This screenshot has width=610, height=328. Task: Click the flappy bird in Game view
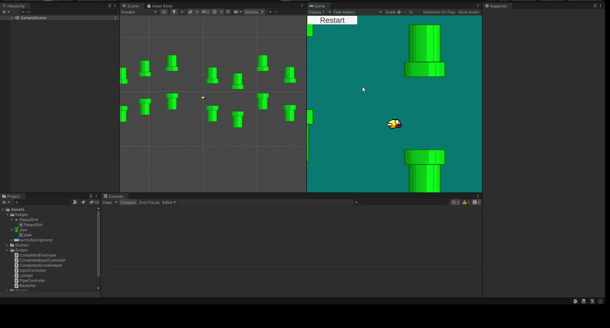[x=395, y=124]
